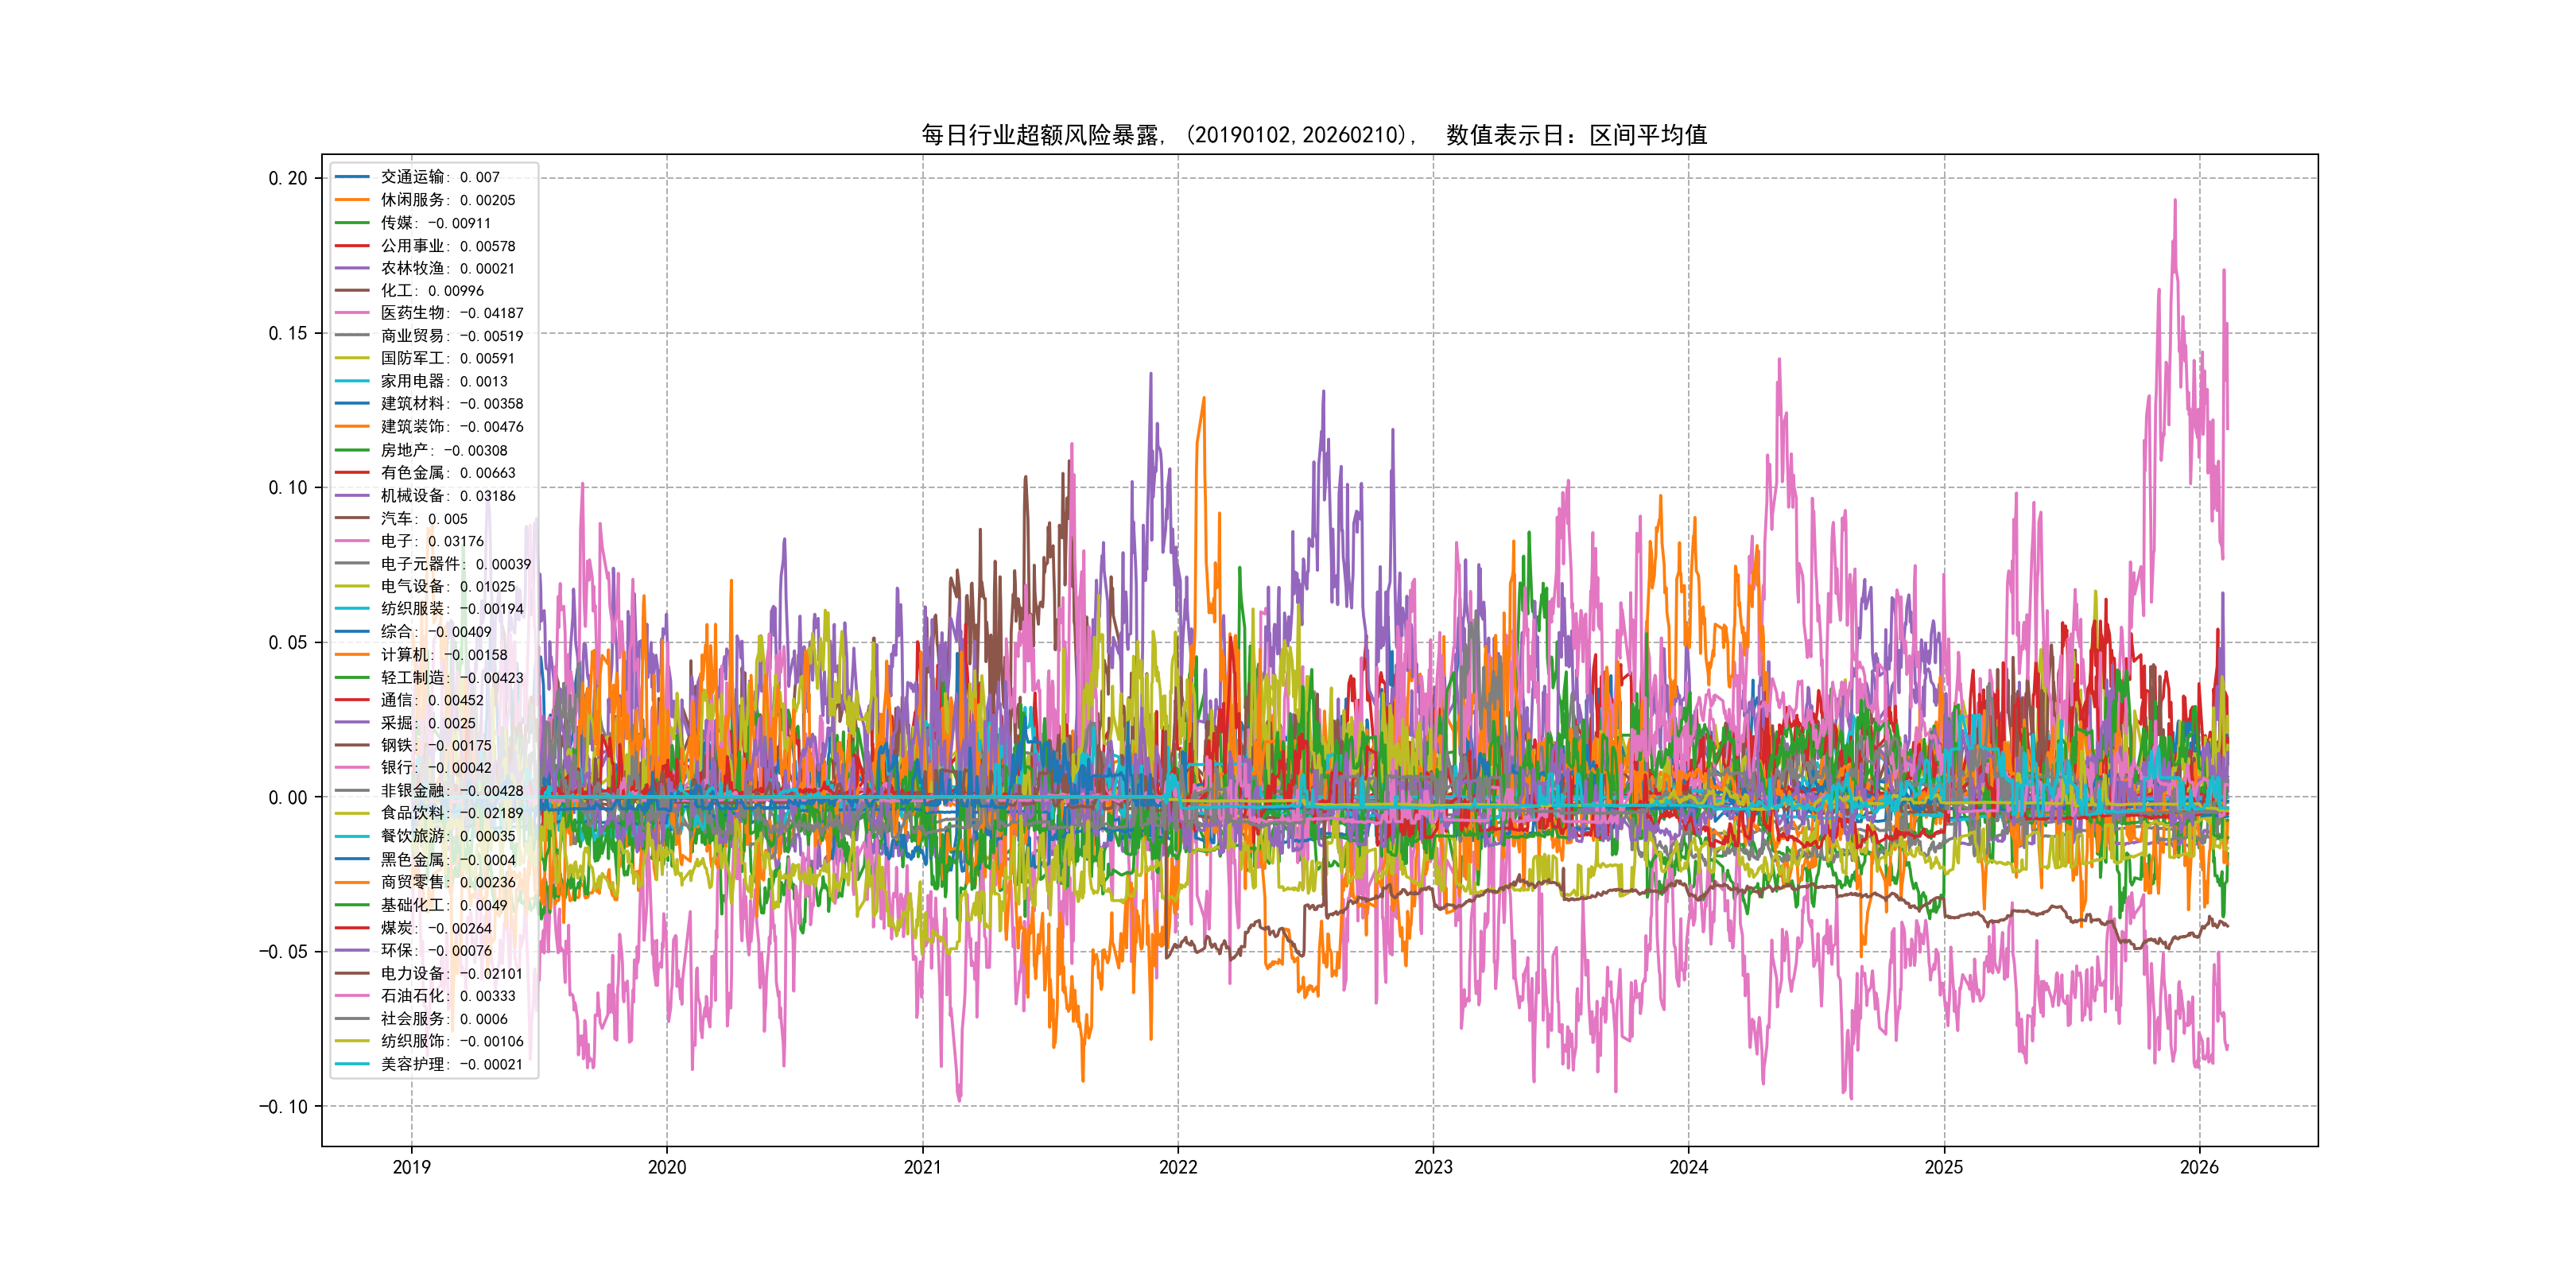Screen dimensions: 2576x1288
Task: Select the 电力设备 legend entry
Action: point(451,973)
